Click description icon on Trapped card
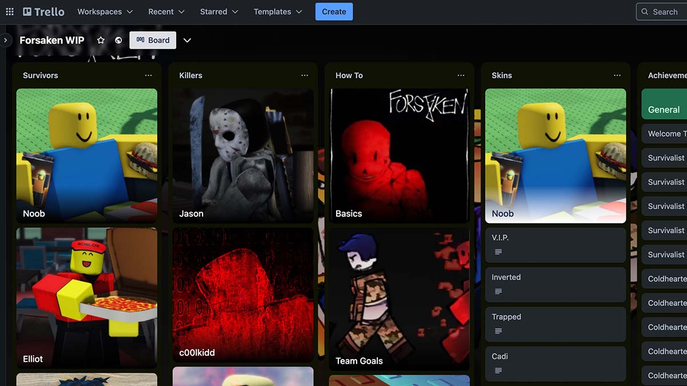 tap(498, 331)
